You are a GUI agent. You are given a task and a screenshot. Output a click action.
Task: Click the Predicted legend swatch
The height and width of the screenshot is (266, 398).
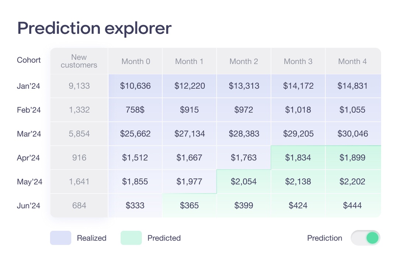click(130, 238)
